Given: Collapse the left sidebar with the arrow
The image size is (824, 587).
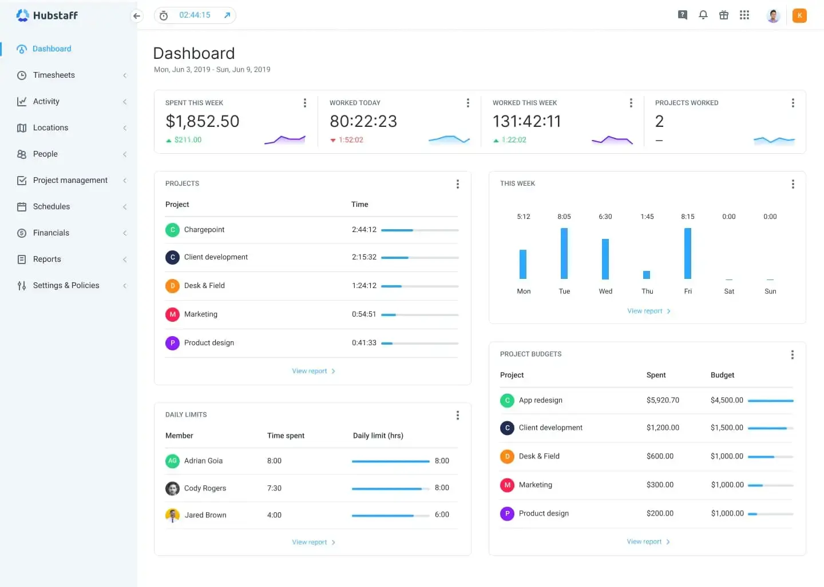Looking at the screenshot, I should (137, 16).
